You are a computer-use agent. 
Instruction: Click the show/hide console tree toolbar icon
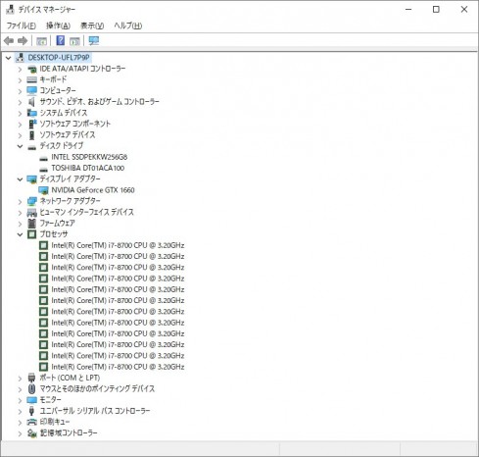click(x=41, y=41)
